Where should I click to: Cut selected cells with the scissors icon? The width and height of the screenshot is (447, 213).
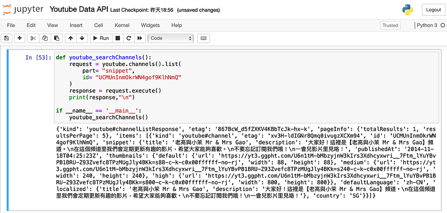point(33,38)
